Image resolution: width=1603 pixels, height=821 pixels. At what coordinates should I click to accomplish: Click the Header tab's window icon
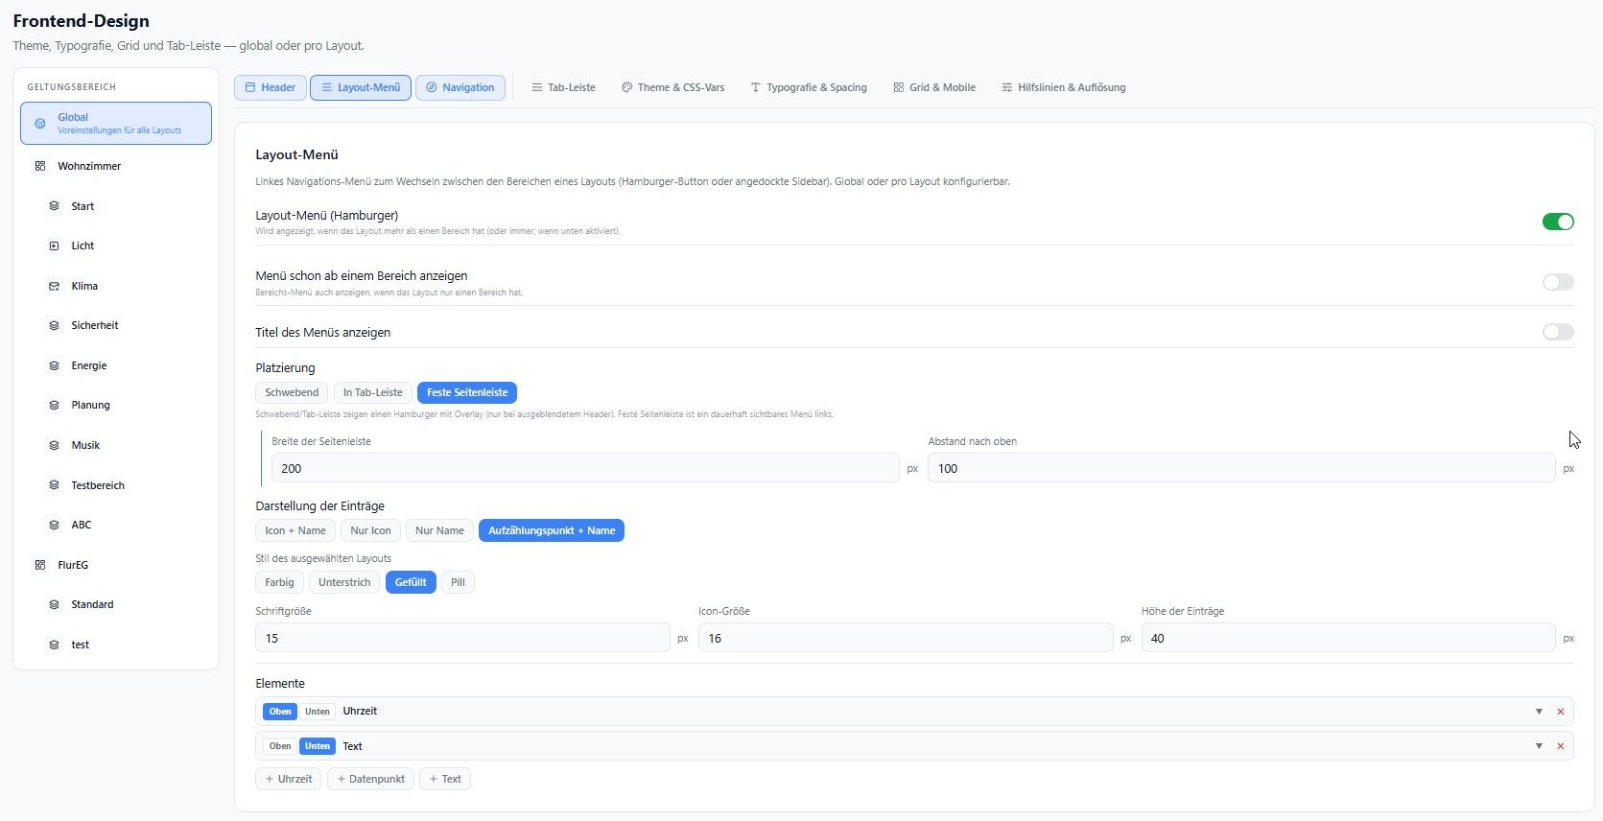point(250,87)
